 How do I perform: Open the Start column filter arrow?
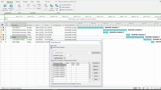click(x=43, y=25)
